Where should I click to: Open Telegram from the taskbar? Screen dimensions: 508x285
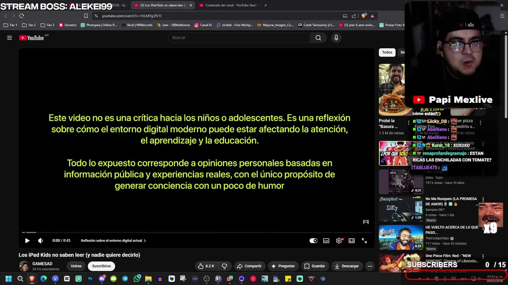tap(125, 279)
